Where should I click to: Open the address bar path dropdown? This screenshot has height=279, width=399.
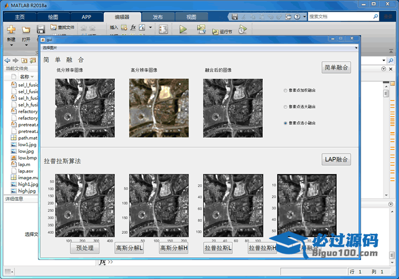point(384,60)
